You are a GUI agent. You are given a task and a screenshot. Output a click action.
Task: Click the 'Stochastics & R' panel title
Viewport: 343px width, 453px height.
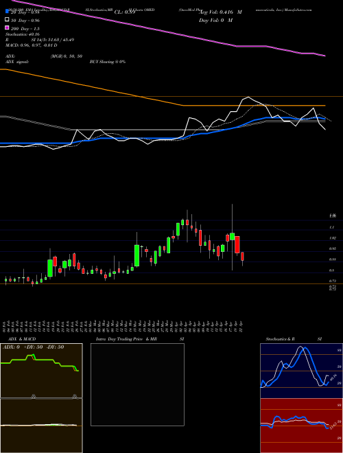280,339
